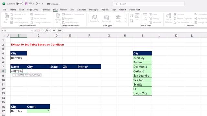This screenshot has width=207, height=116.
Task: Click the Save icon in title bar
Action: (26, 4)
